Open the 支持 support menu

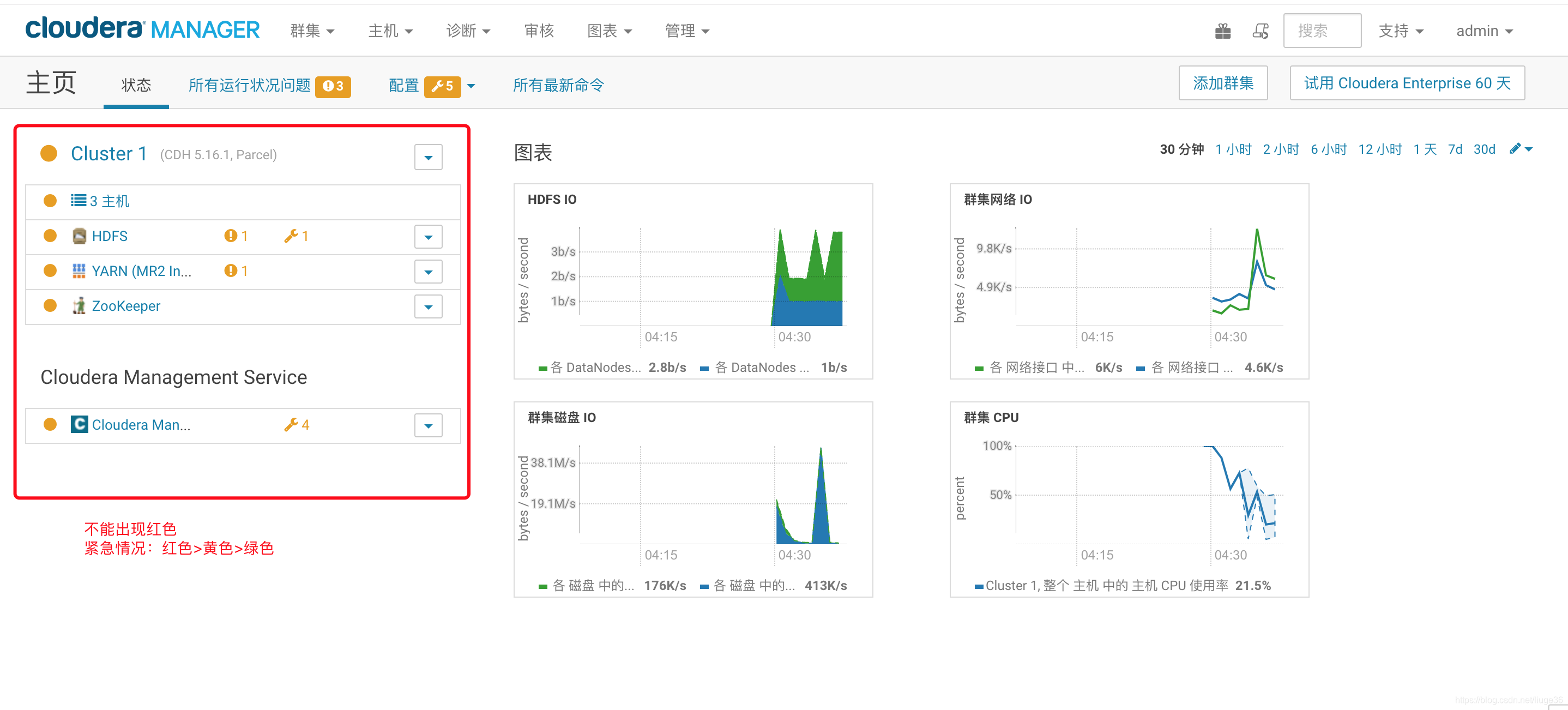[x=1401, y=31]
